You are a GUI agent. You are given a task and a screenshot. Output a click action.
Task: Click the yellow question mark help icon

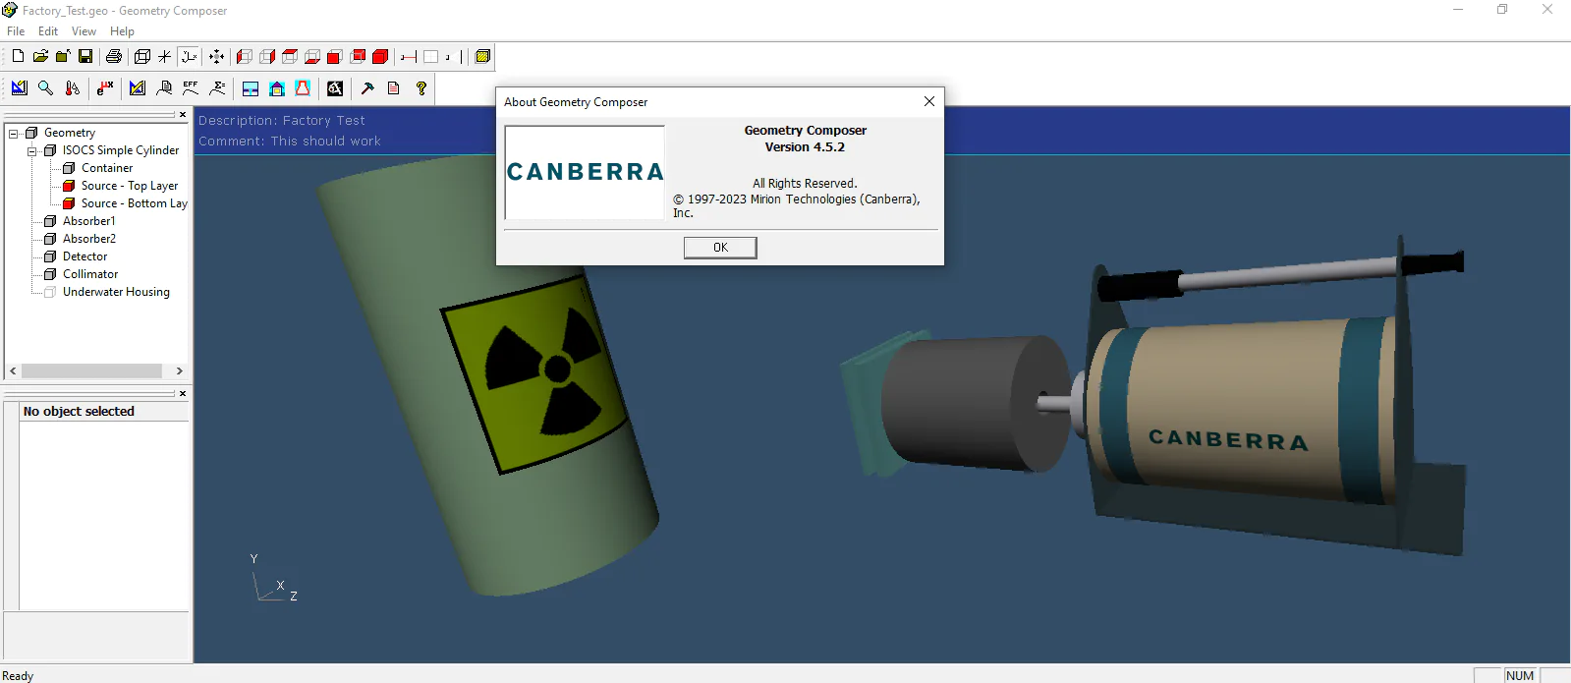(x=421, y=88)
